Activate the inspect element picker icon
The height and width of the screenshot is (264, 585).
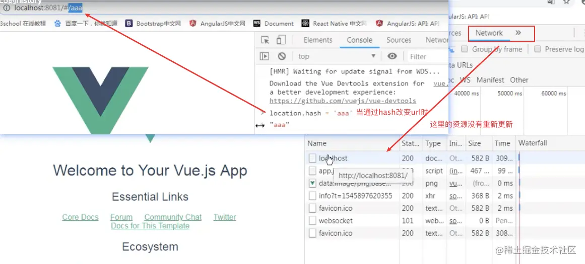[265, 40]
